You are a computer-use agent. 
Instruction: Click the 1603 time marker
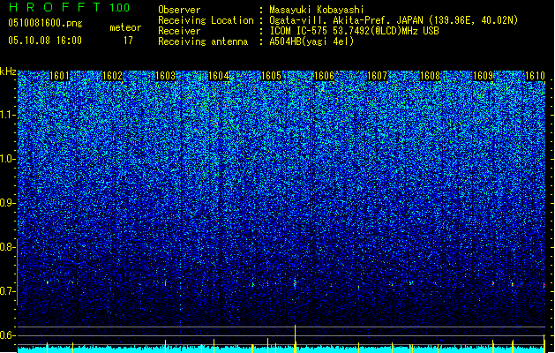pos(165,76)
